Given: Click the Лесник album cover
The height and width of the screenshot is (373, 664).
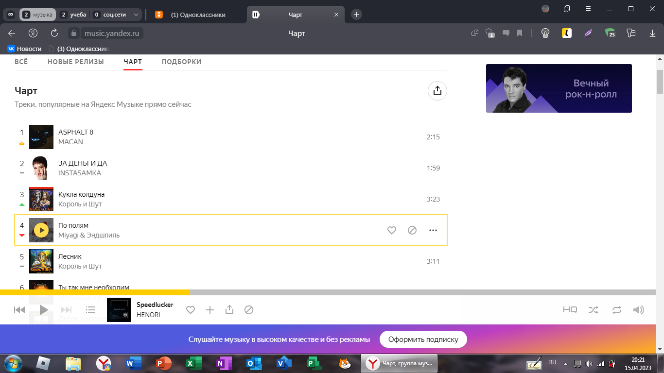Looking at the screenshot, I should [41, 261].
